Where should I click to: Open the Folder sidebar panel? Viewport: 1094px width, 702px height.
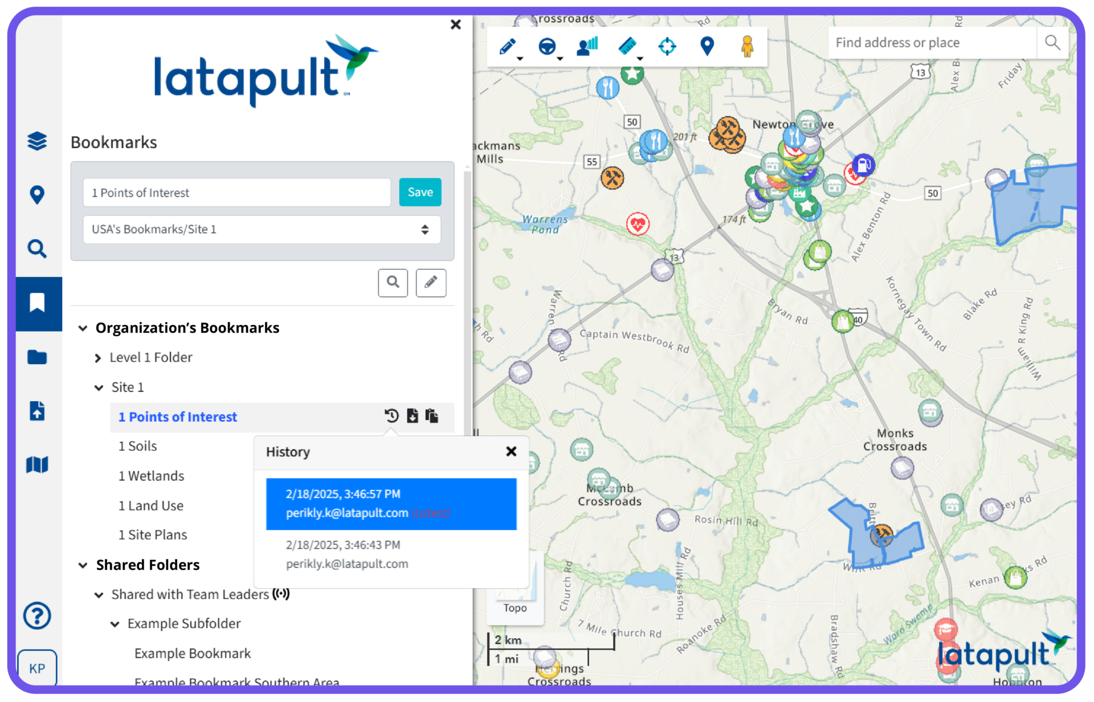(37, 357)
